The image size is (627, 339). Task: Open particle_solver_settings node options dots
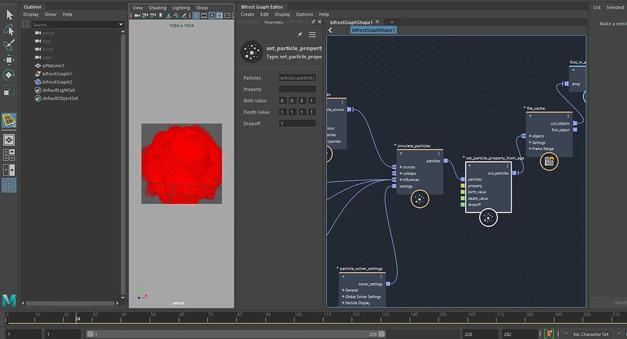click(381, 277)
